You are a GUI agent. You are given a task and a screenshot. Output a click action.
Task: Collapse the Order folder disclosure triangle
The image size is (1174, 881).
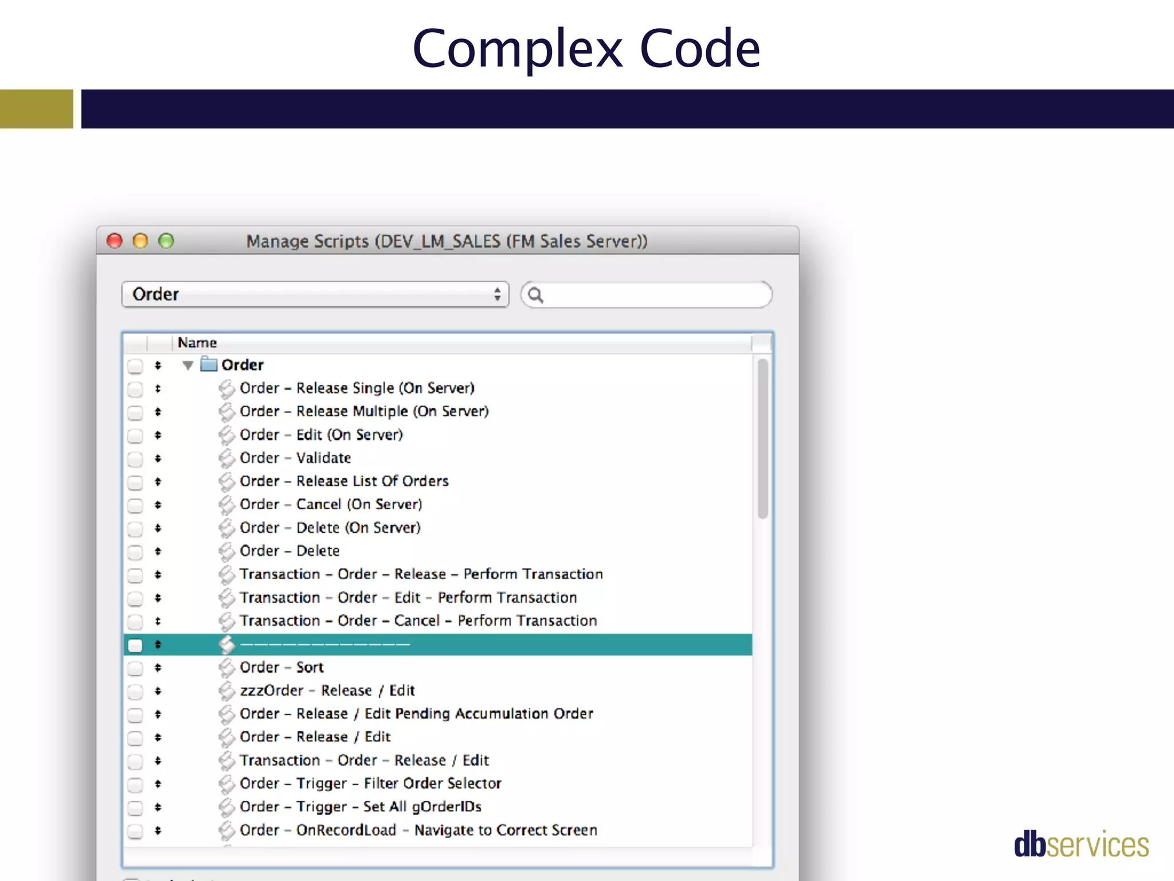point(187,365)
